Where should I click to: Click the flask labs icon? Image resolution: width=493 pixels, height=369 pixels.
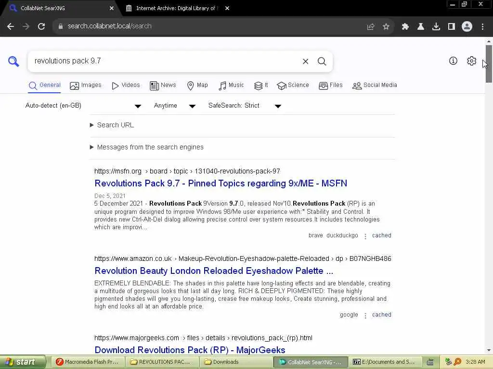421,27
